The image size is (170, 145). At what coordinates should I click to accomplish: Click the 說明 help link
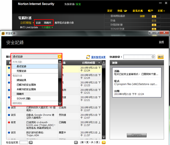coord(161,42)
